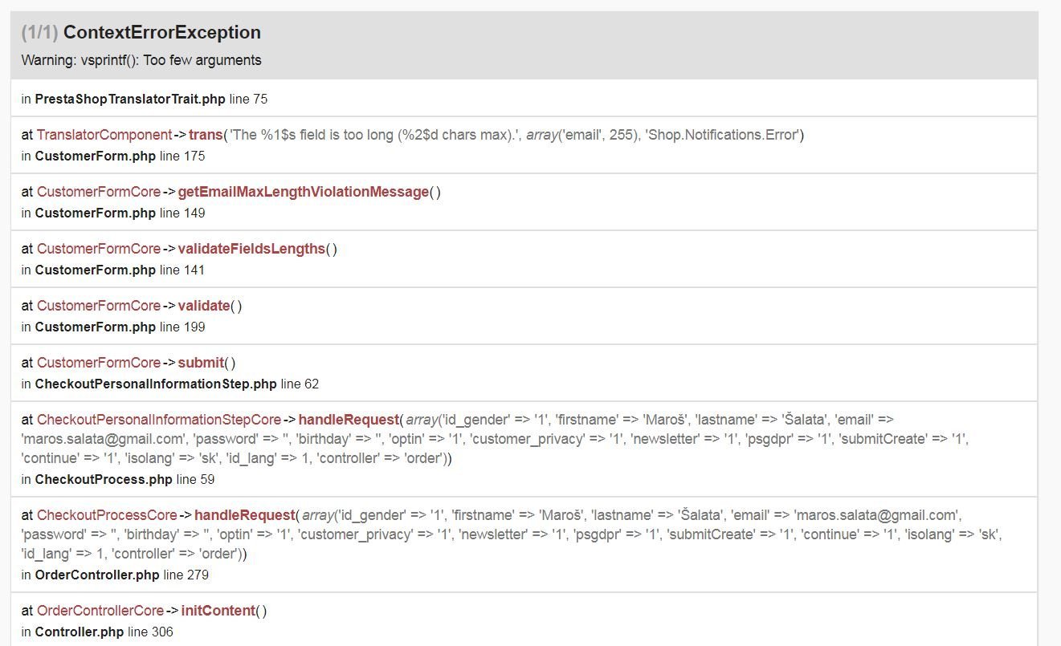Screen dimensions: 1061x646
Task: Expand array argument of CheckoutProcessCore handleRequest
Action: (317, 515)
